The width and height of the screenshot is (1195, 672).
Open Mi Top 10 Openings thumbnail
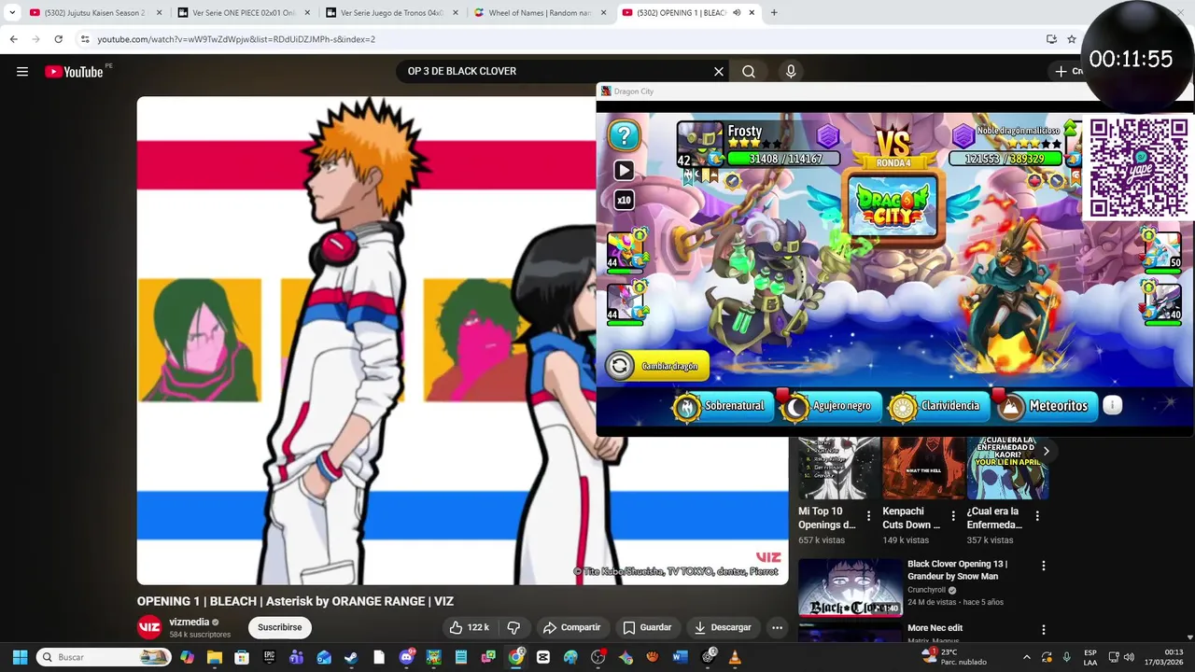(839, 468)
